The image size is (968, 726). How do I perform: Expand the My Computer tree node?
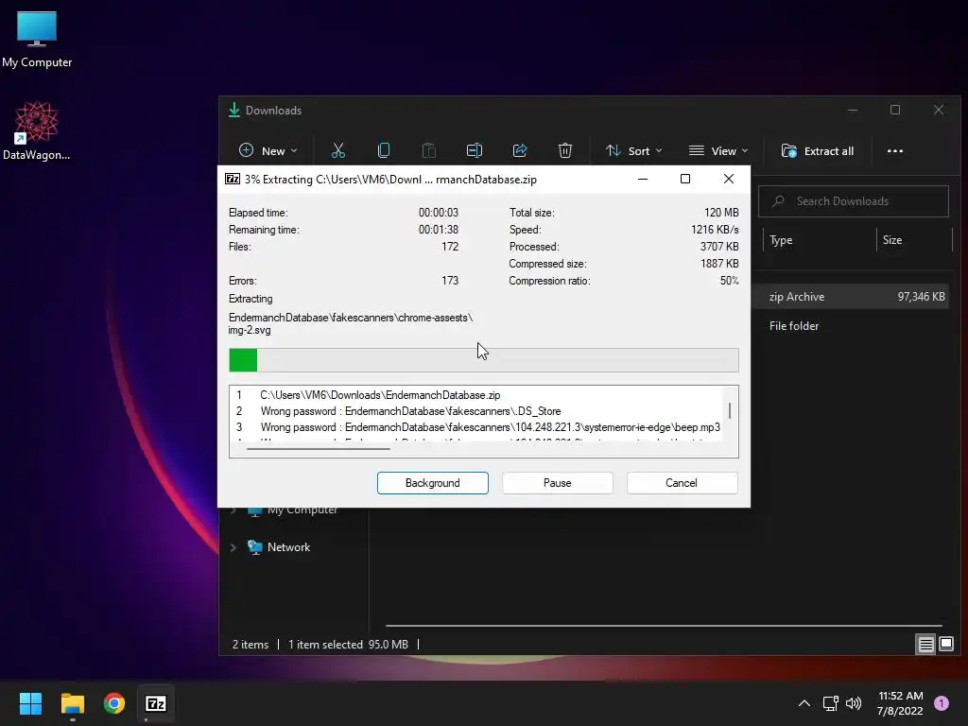coord(233,510)
